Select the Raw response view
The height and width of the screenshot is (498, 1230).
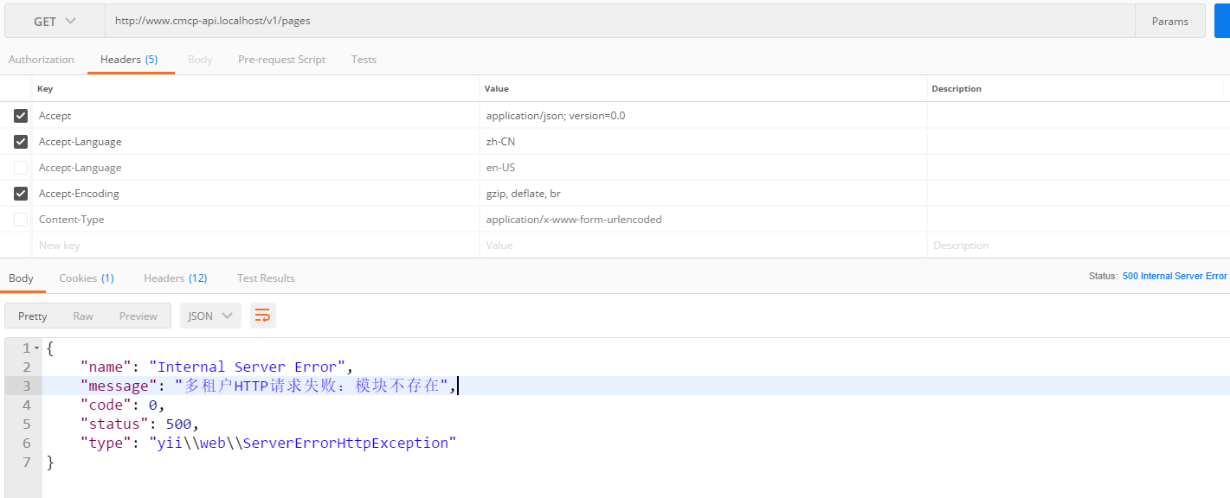[83, 316]
